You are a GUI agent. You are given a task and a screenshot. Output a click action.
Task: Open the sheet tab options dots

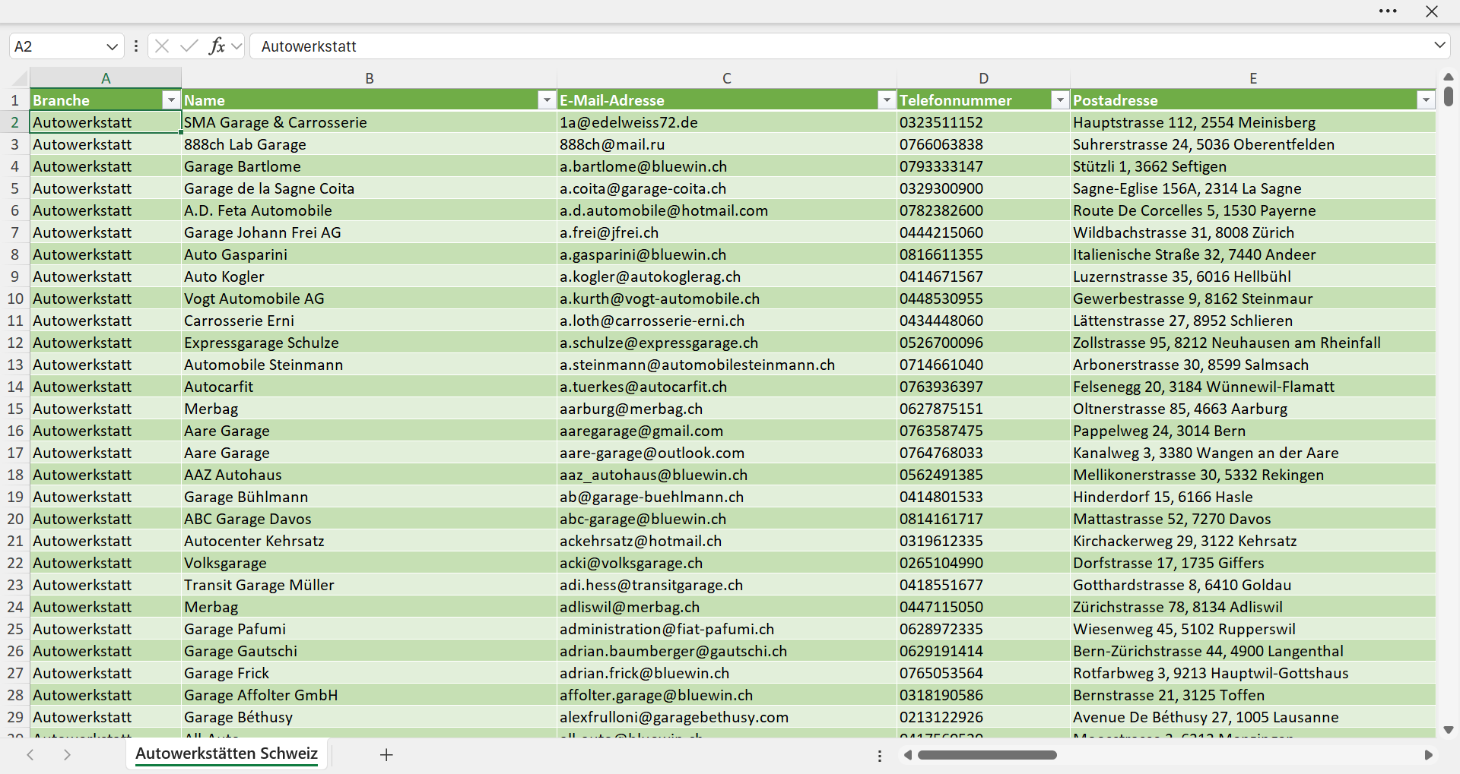[x=880, y=756]
